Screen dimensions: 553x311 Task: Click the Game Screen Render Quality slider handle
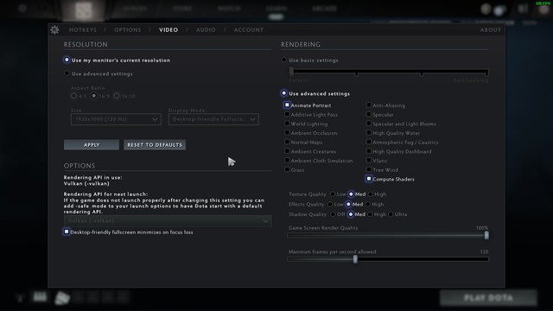pos(486,235)
